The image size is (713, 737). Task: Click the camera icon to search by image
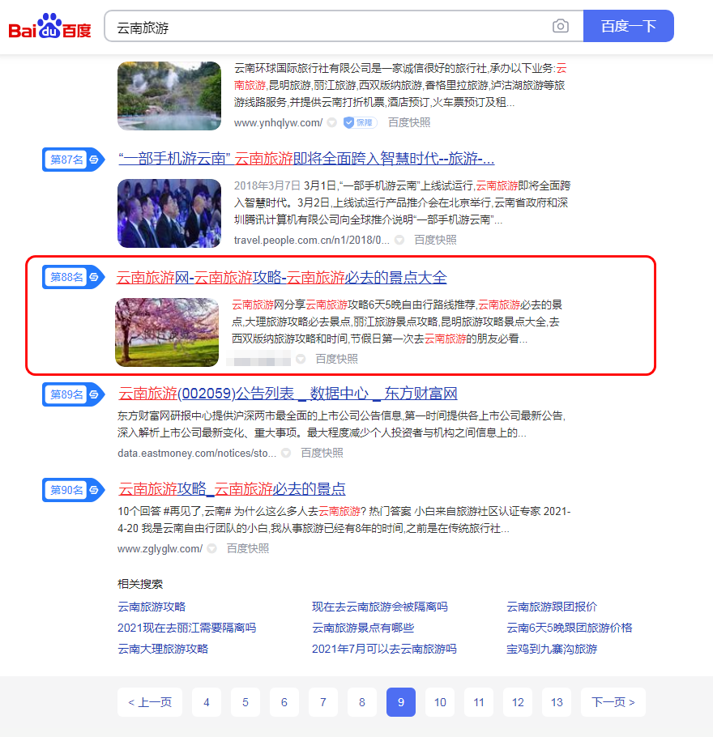point(561,26)
